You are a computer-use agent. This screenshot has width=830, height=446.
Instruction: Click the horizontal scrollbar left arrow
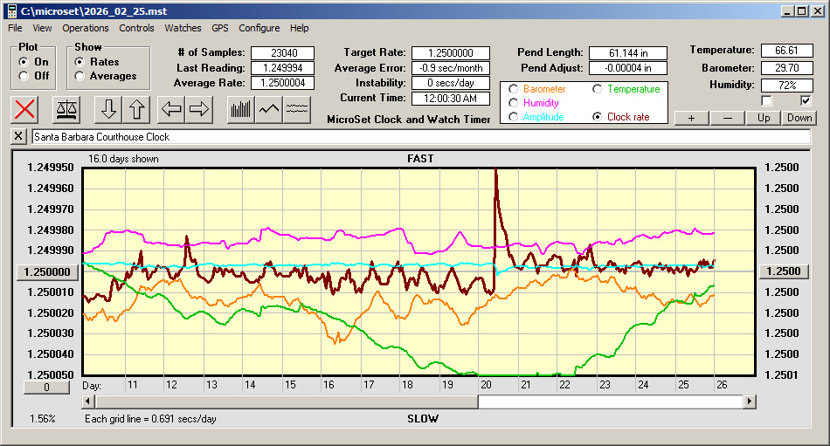pyautogui.click(x=87, y=401)
